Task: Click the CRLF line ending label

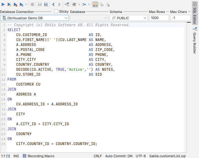Action: [98, 156]
